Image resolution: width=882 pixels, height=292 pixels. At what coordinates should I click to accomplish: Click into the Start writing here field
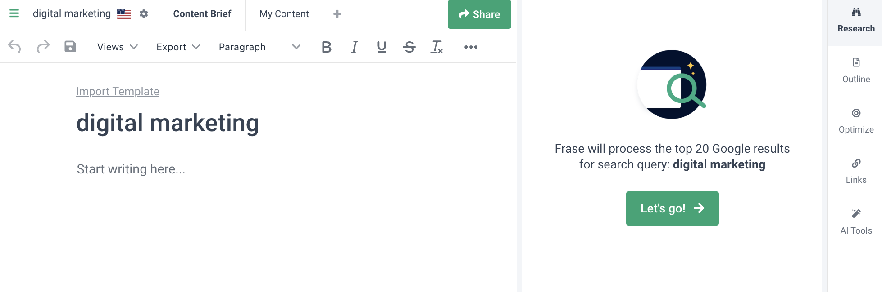[x=131, y=169]
